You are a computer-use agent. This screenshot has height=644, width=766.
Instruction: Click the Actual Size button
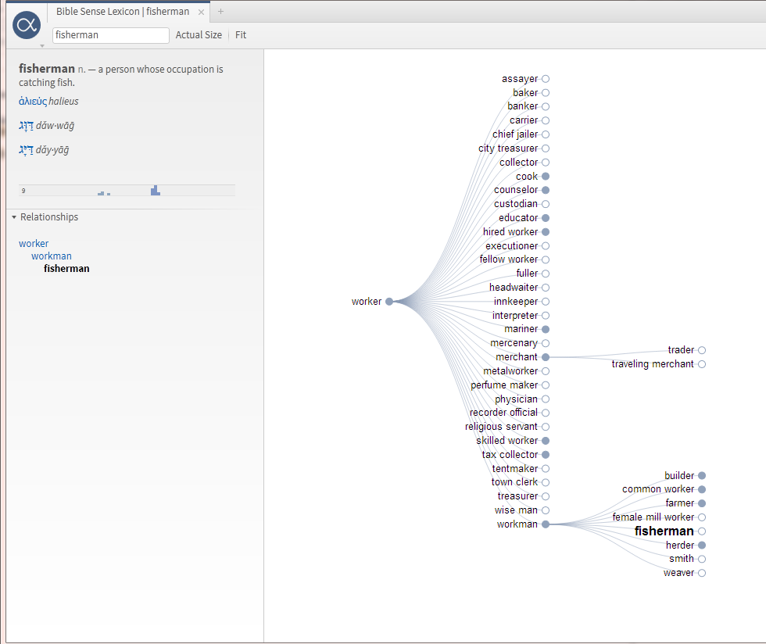click(199, 34)
